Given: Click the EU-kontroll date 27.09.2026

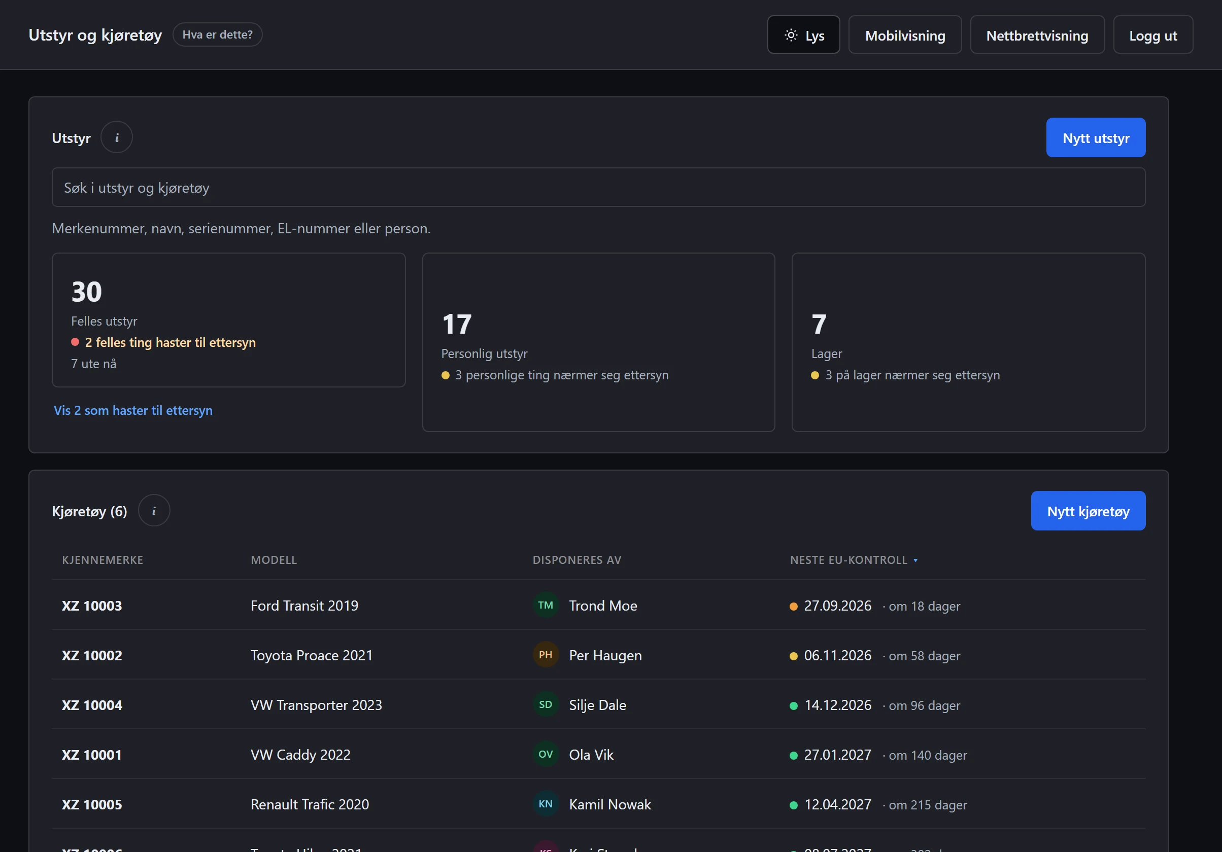Looking at the screenshot, I should (838, 606).
